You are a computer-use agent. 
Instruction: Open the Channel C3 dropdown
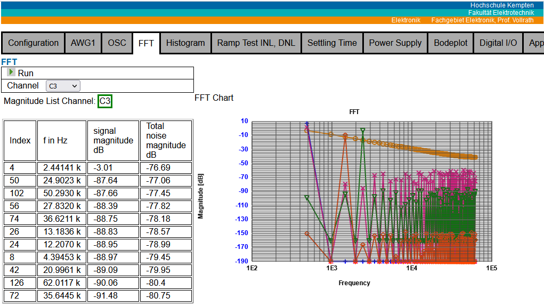[63, 86]
